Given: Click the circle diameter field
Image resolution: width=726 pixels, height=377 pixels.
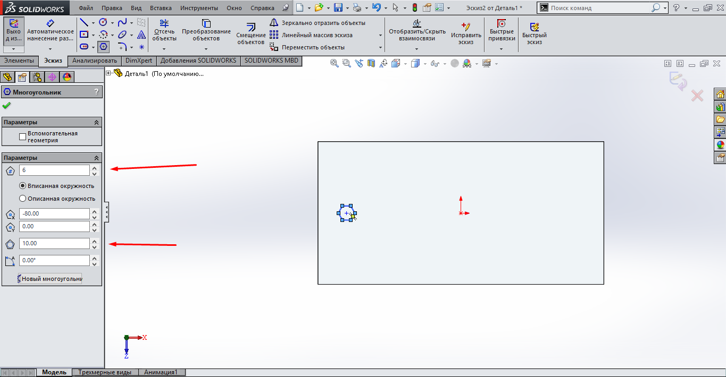Looking at the screenshot, I should (54, 243).
